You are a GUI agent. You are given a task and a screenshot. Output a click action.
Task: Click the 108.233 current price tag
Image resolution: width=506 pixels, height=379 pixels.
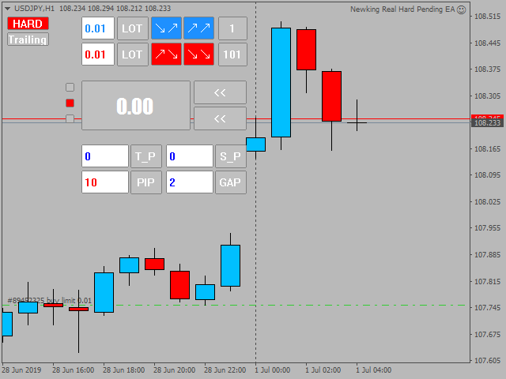(487, 123)
